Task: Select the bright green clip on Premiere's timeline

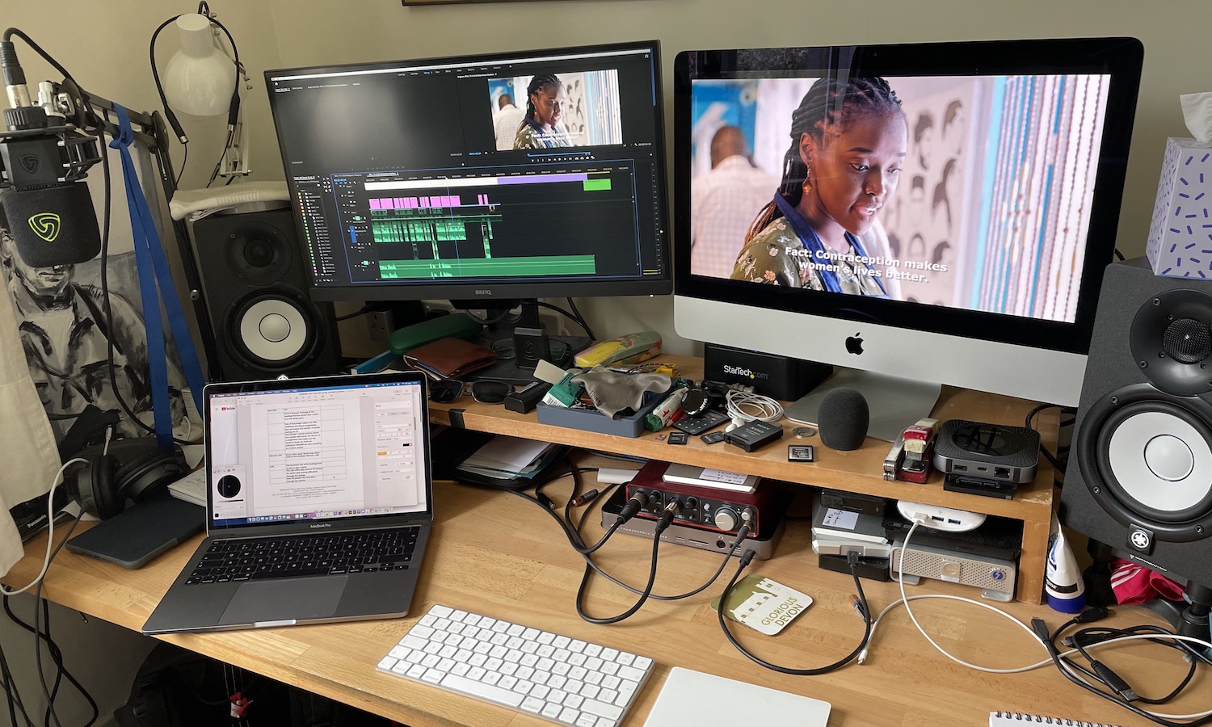Action: (x=597, y=184)
